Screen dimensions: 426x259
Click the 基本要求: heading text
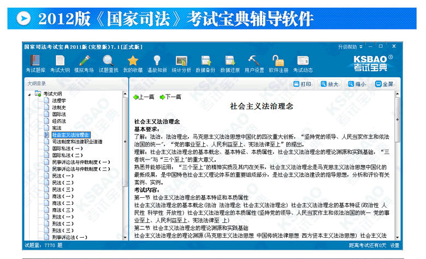pyautogui.click(x=146, y=129)
